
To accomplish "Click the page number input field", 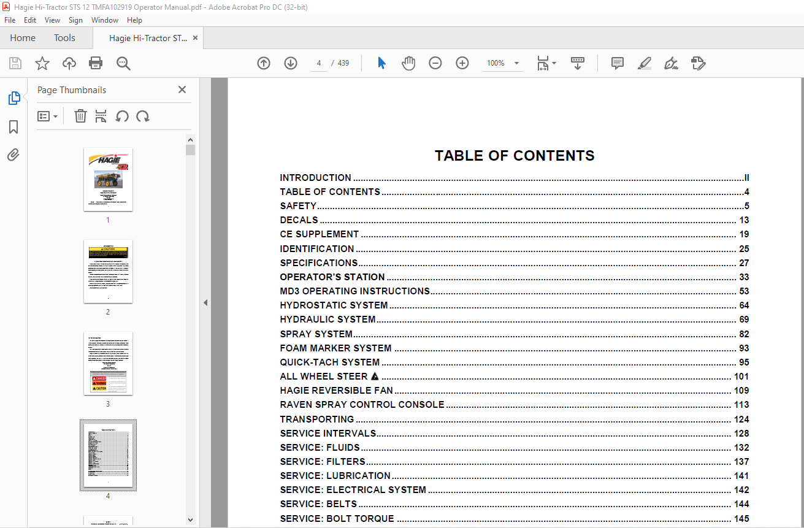I will pos(319,63).
